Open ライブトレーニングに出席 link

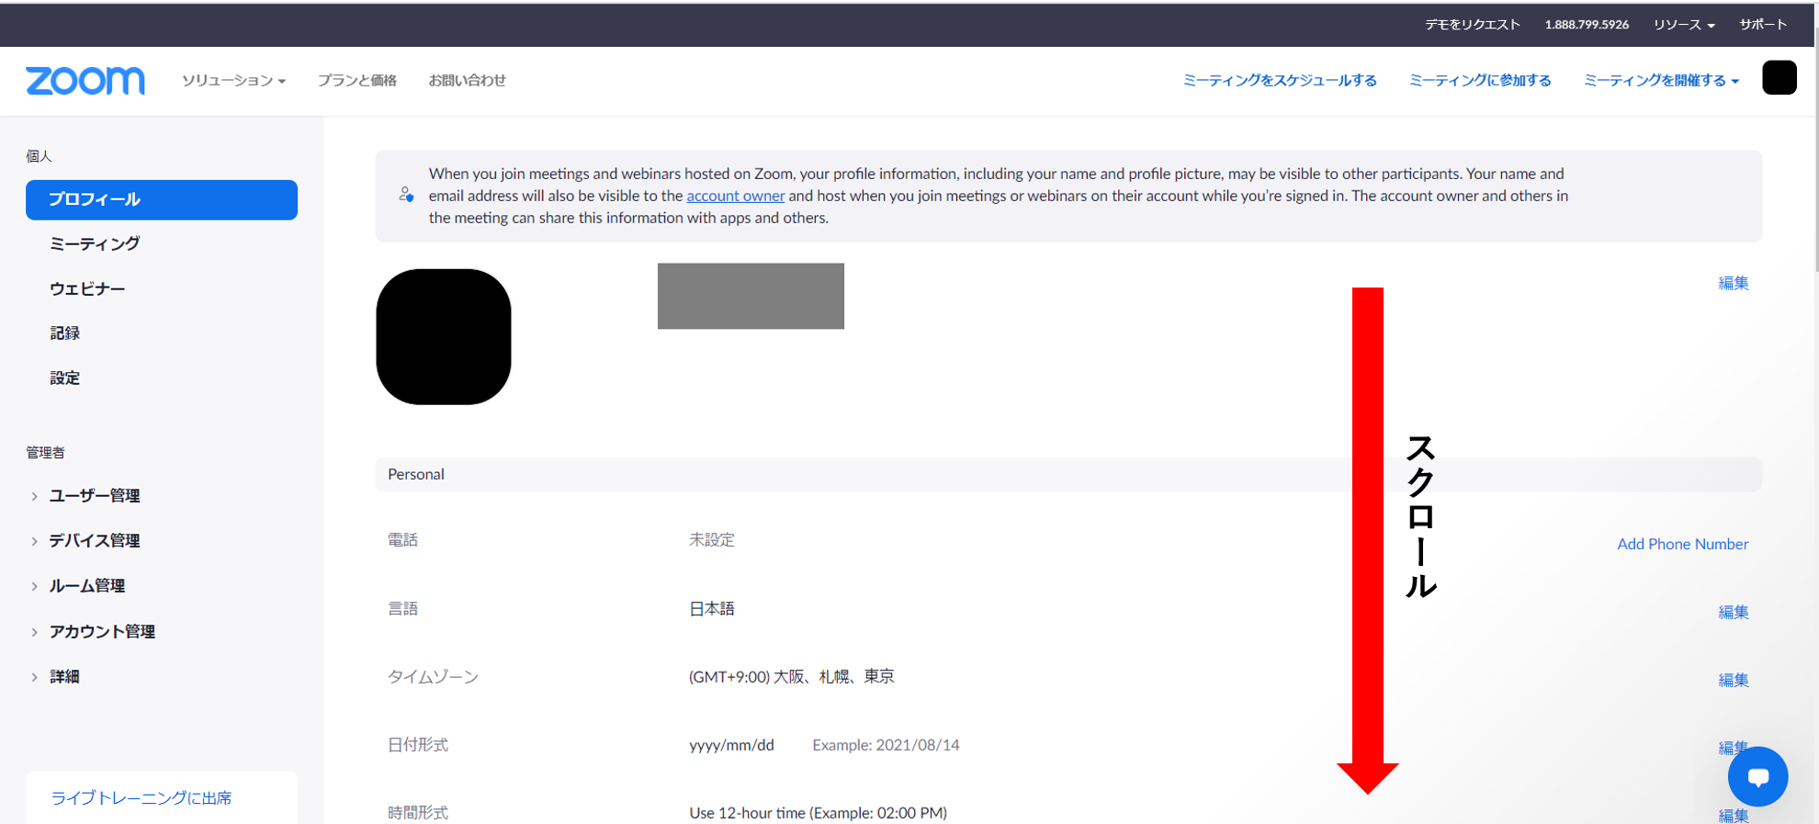141,797
